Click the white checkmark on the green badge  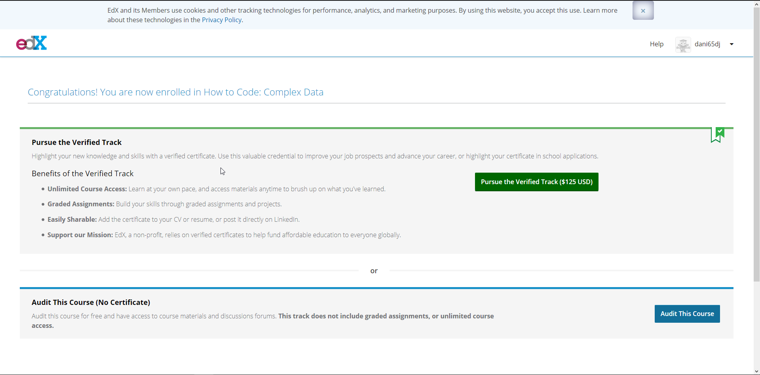click(719, 131)
